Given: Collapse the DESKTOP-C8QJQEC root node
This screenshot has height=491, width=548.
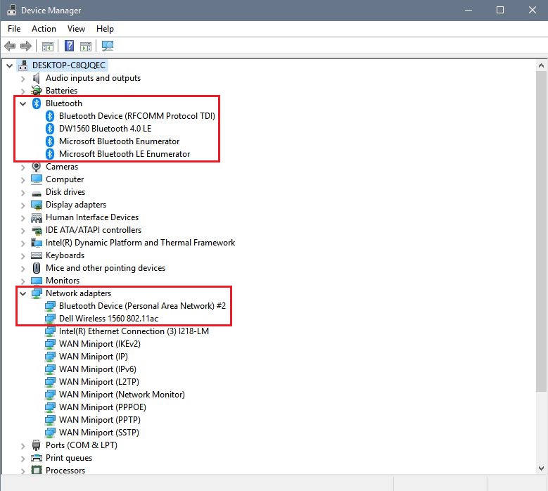Looking at the screenshot, I should (x=9, y=65).
